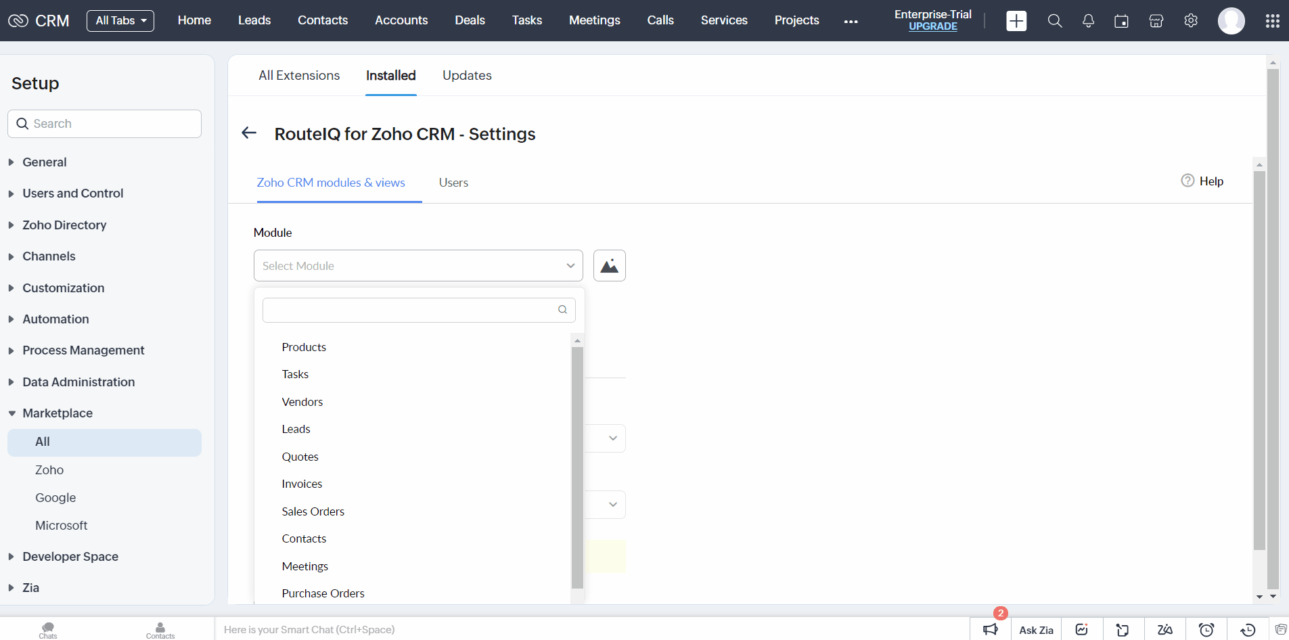Select Leads from module list
Screen dimensions: 1289x640
pos(296,429)
